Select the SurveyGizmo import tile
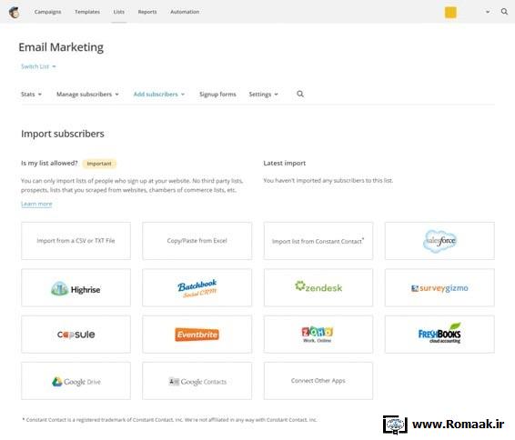This screenshot has height=440, width=515. [439, 288]
